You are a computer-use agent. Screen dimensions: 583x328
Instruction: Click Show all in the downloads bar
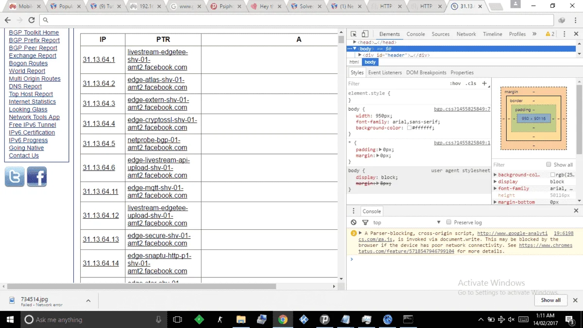pos(551,300)
